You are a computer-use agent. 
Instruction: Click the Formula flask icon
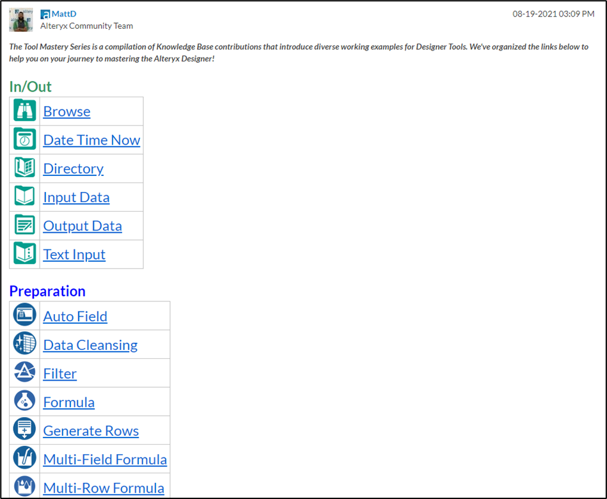25,400
